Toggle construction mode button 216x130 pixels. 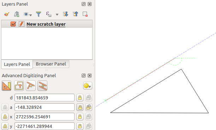pyautogui.click(x=19, y=86)
